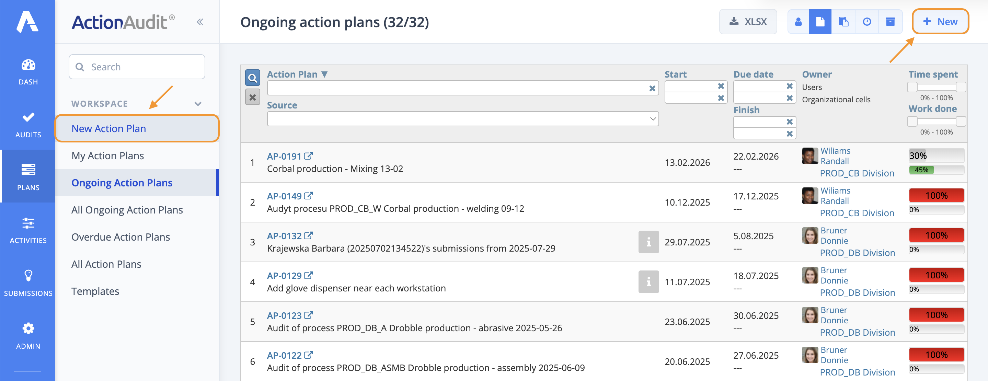Export the list using the XLSX button
The image size is (988, 381).
click(747, 22)
